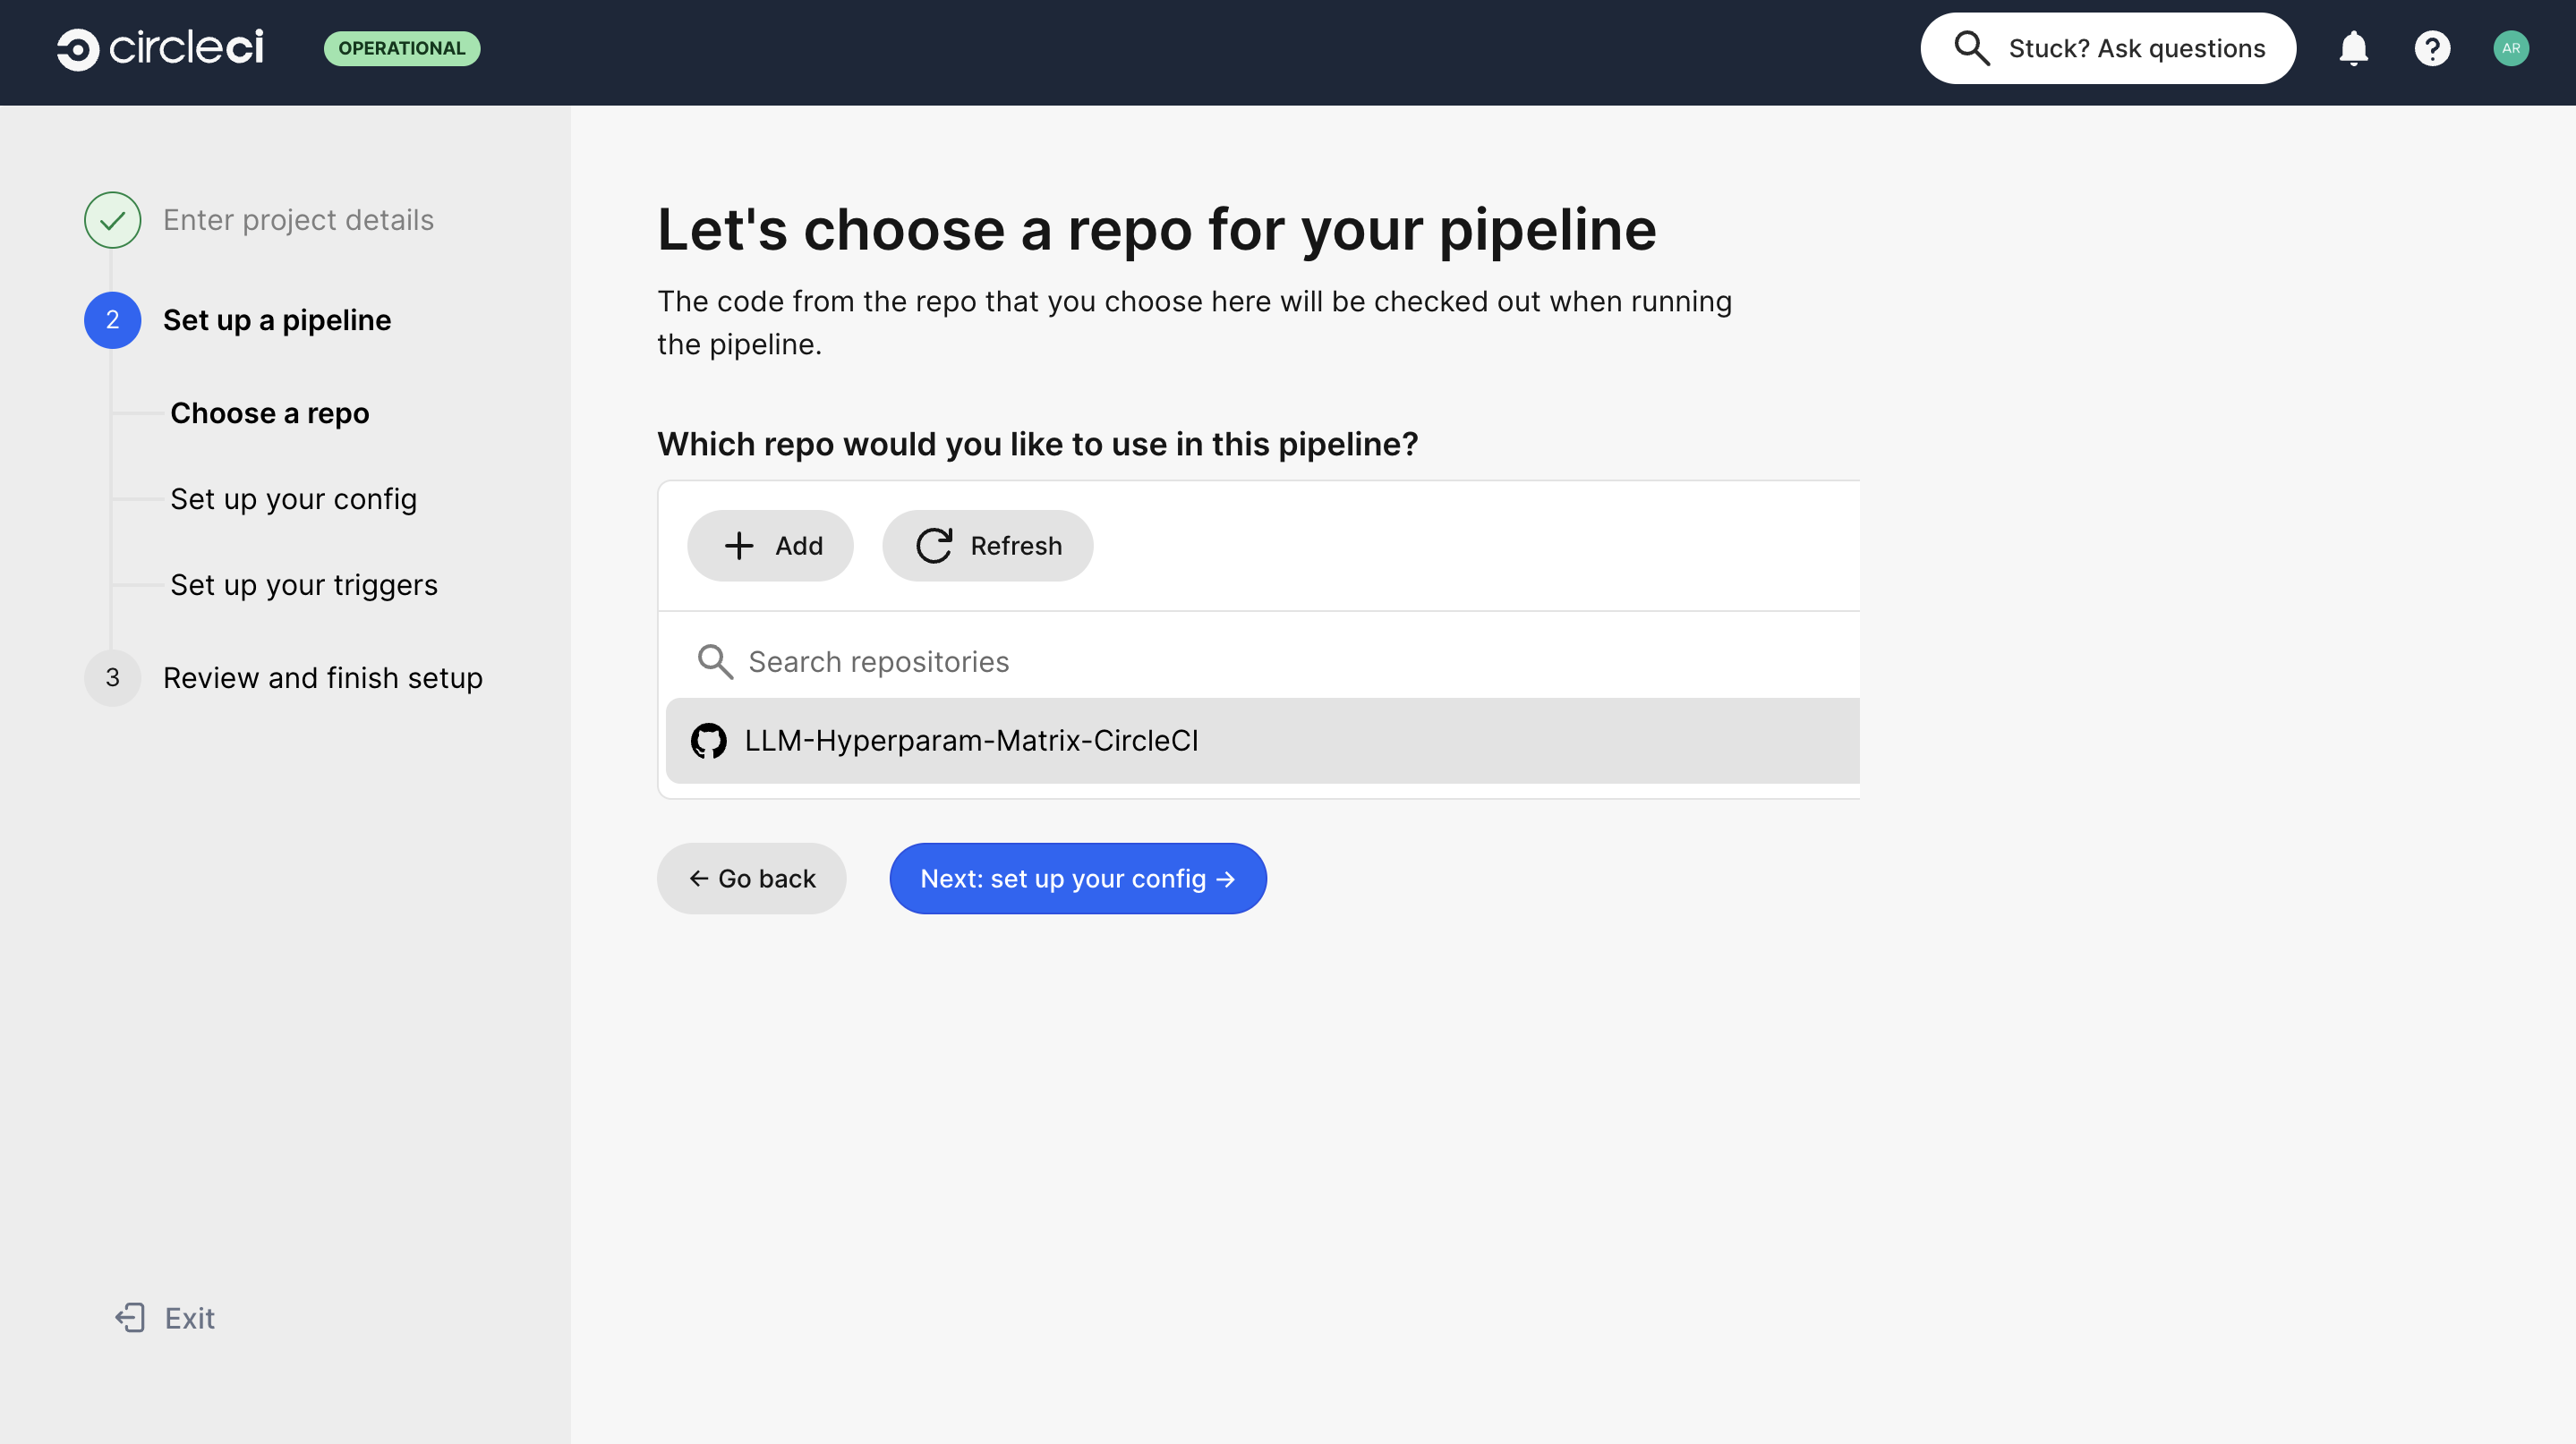
Task: Click the Exit door icon
Action: [x=131, y=1317]
